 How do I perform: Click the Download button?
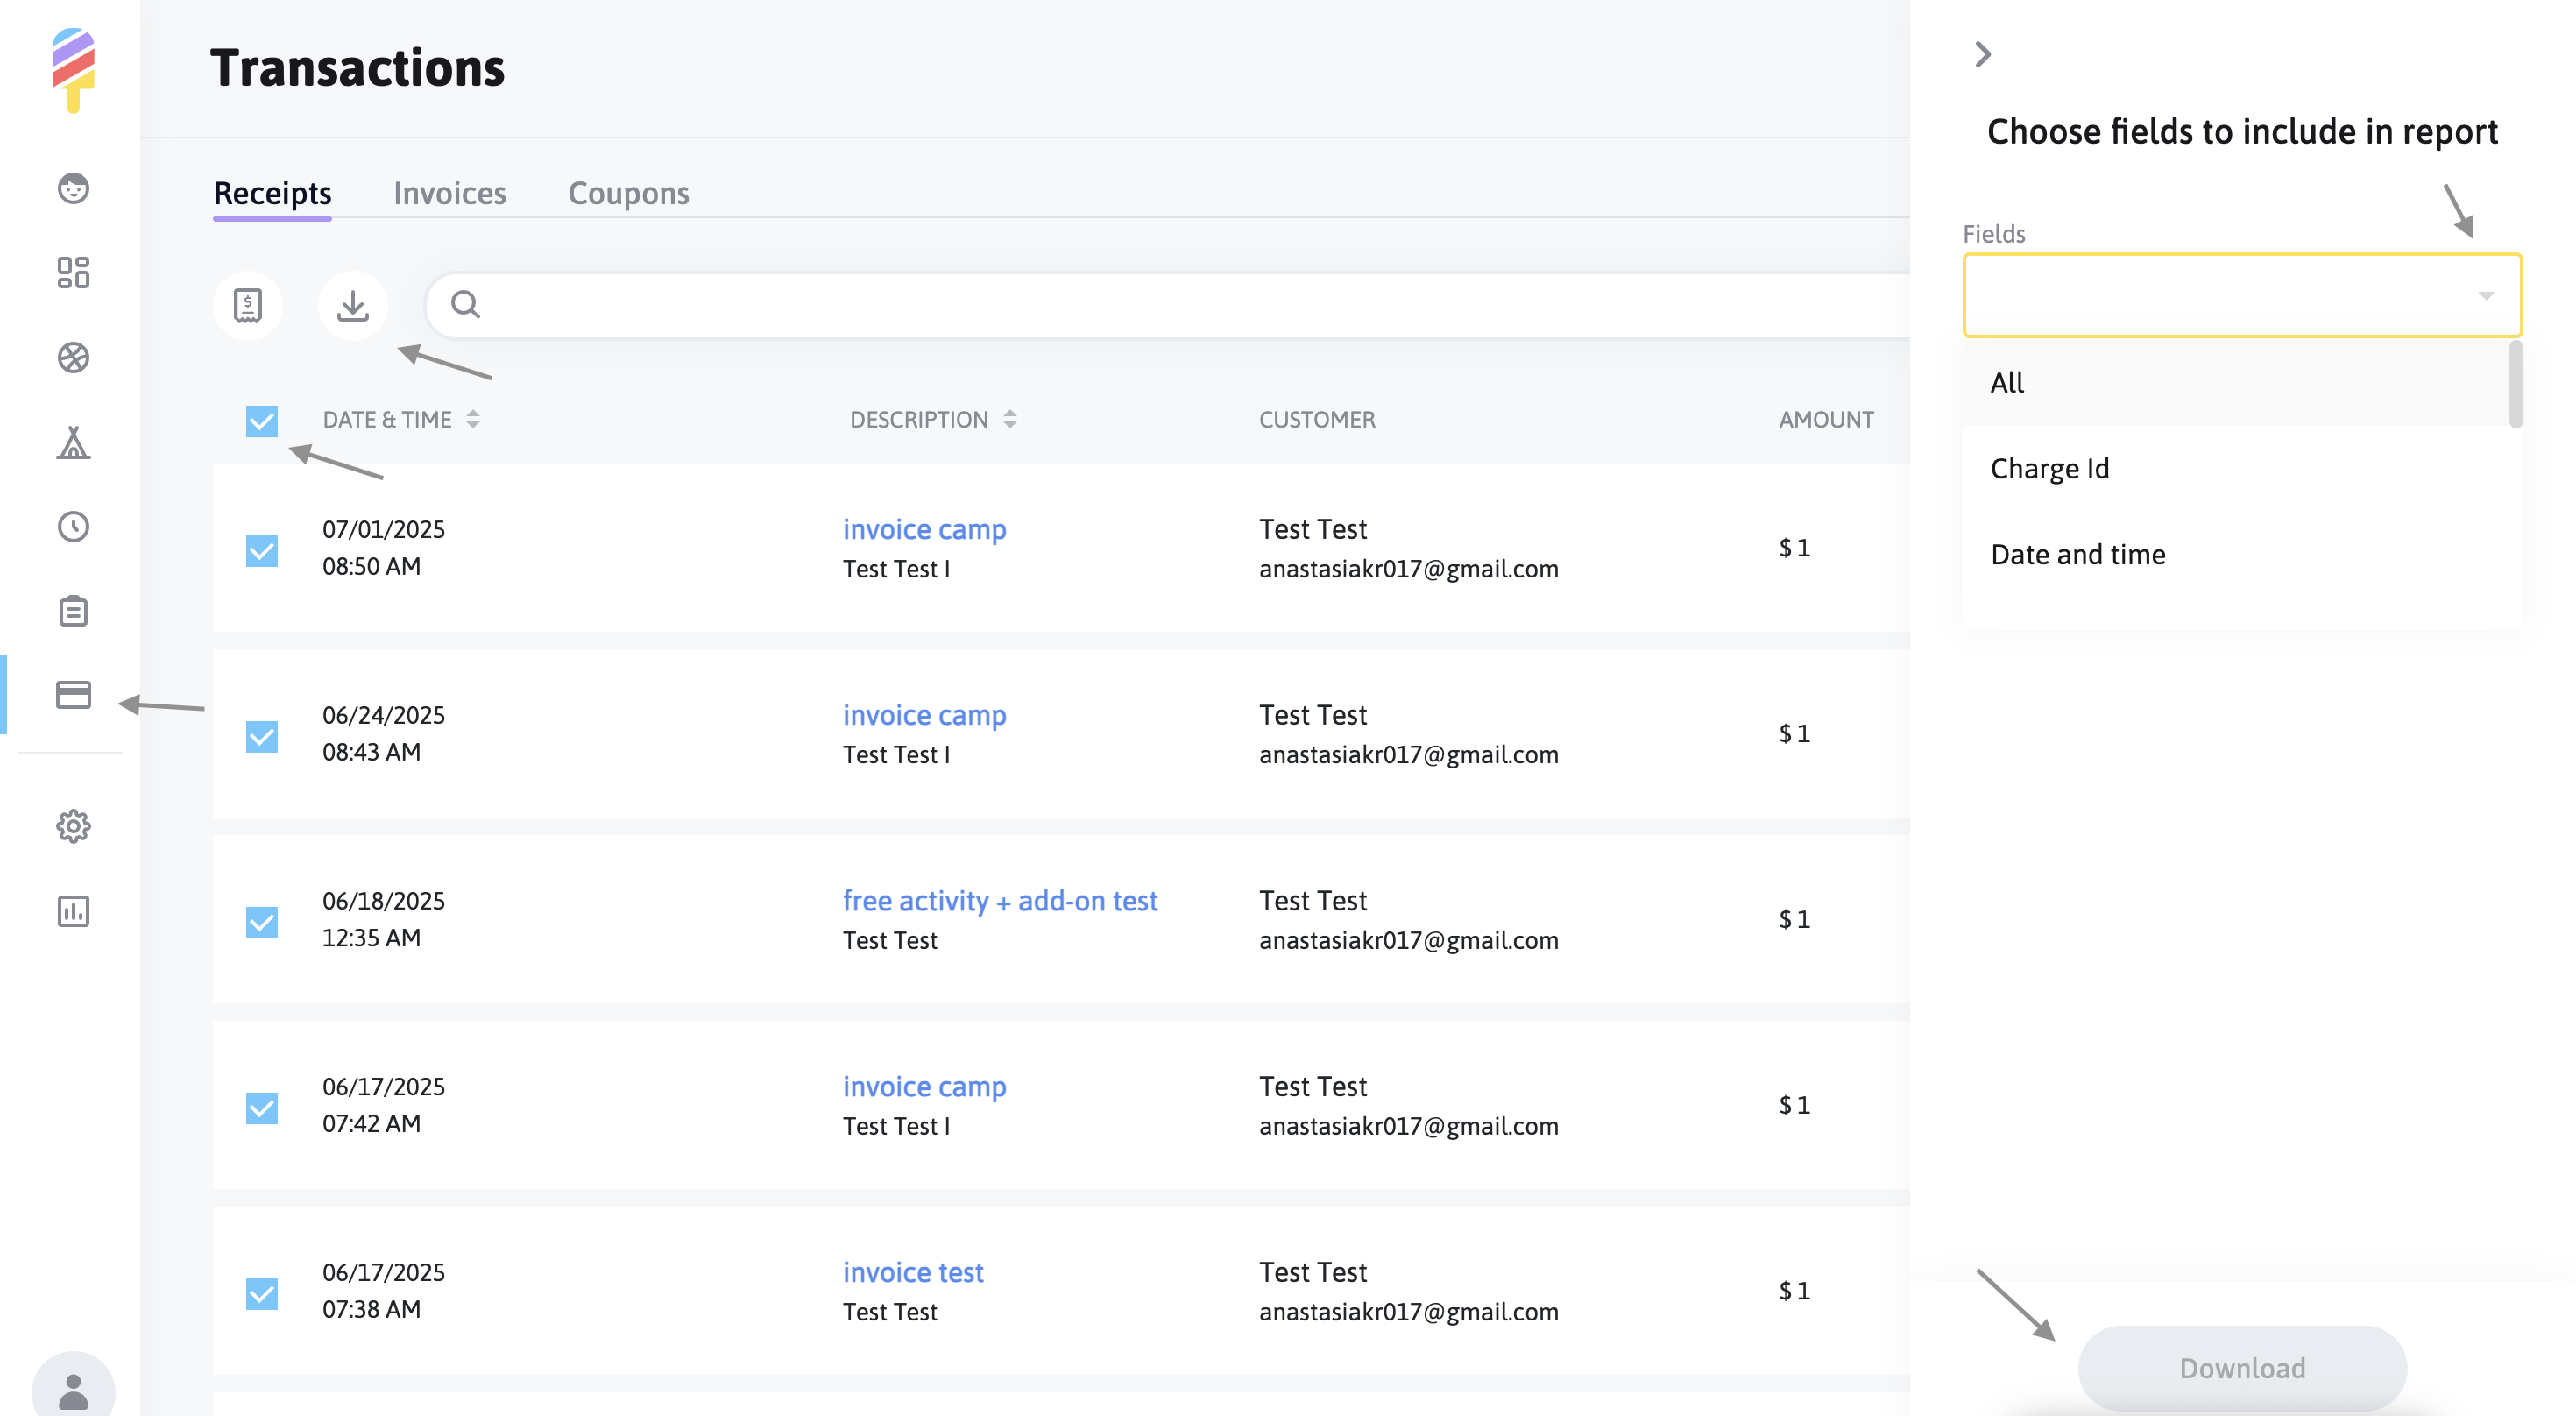pos(2241,1367)
